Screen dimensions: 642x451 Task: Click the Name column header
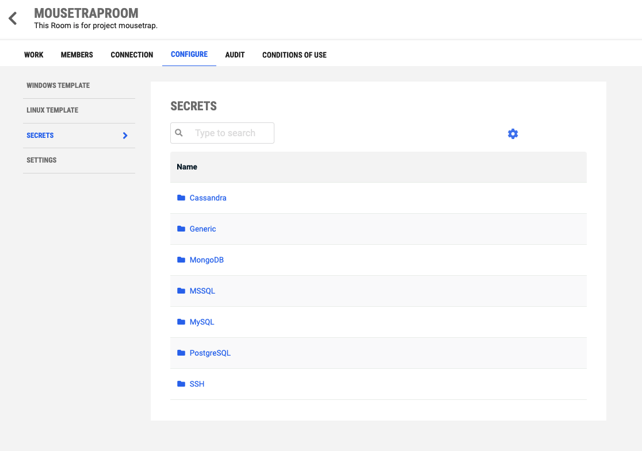[x=187, y=167]
